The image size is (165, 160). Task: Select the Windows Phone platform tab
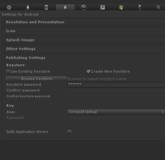click(140, 7)
